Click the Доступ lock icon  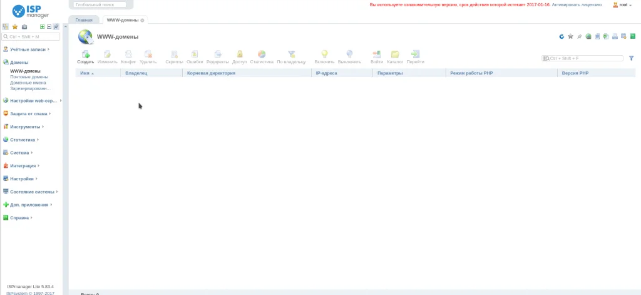pos(240,54)
